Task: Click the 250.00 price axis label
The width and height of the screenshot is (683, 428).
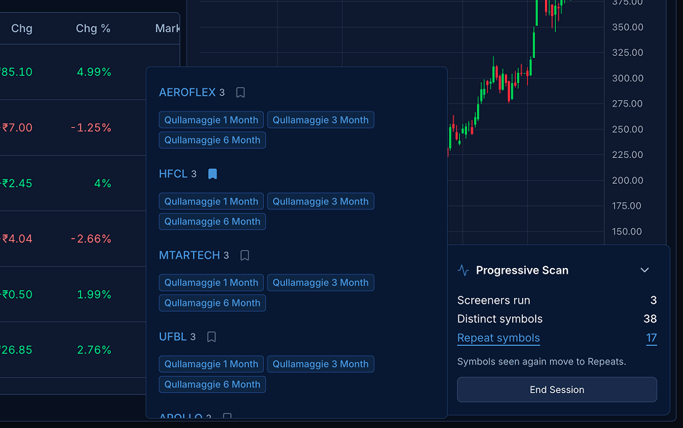Action: click(x=628, y=129)
